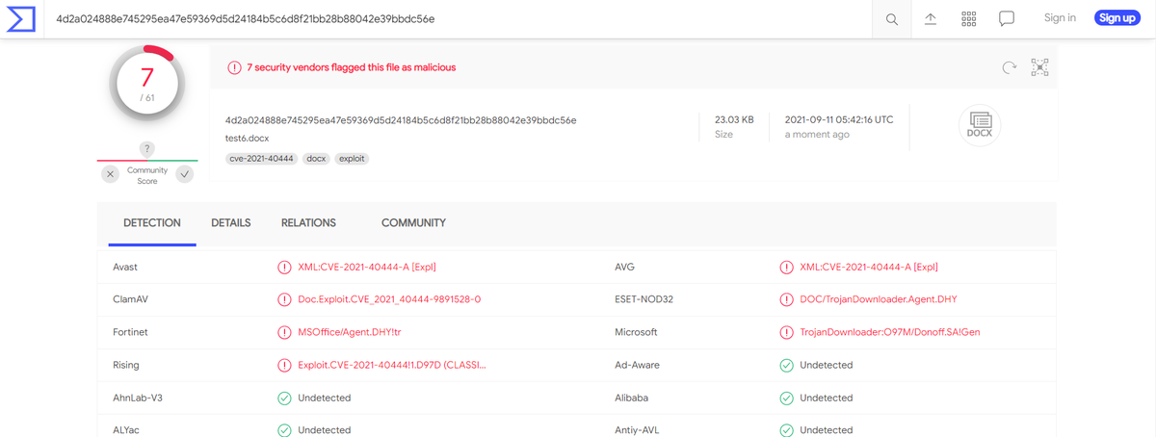
Task: Click the alert icon next to Fortinet result
Action: point(284,332)
